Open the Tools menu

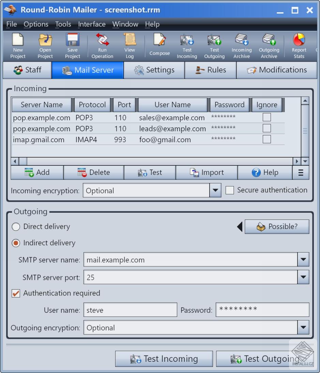pos(63,24)
